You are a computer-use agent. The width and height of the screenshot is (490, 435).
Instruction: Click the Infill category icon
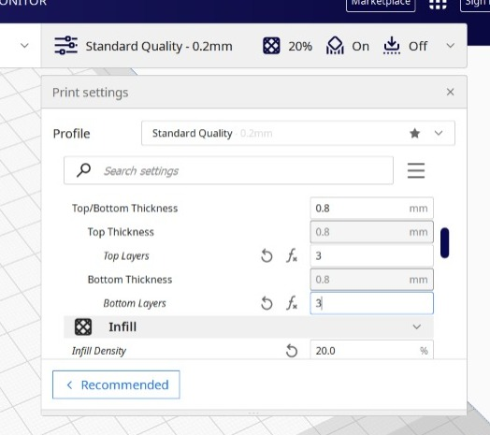click(x=83, y=326)
